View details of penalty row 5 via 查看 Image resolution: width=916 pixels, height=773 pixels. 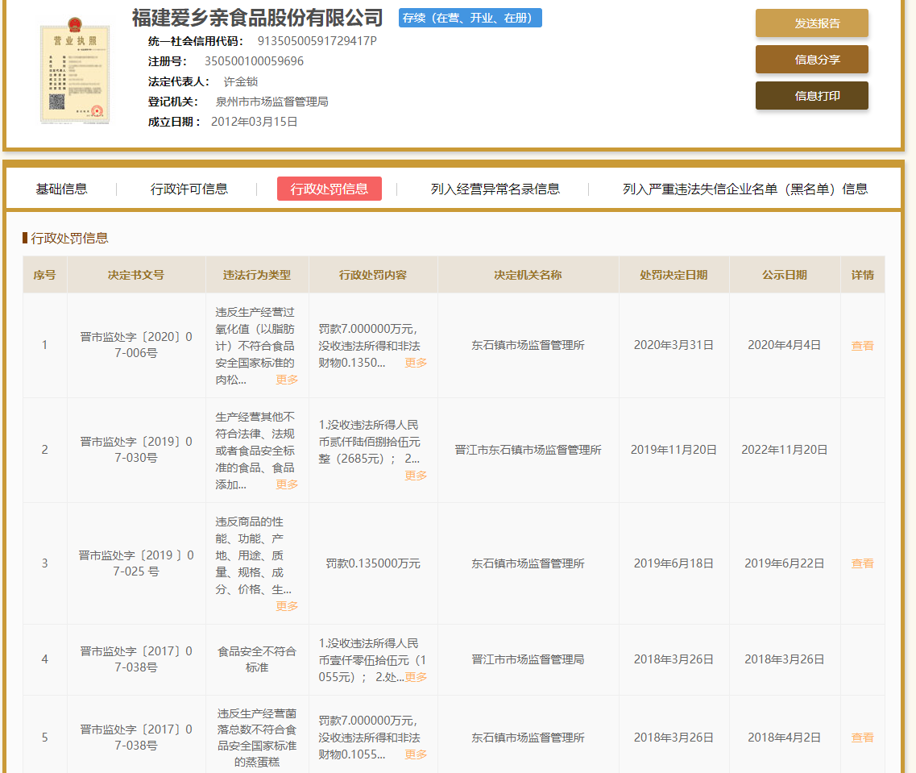pos(862,738)
